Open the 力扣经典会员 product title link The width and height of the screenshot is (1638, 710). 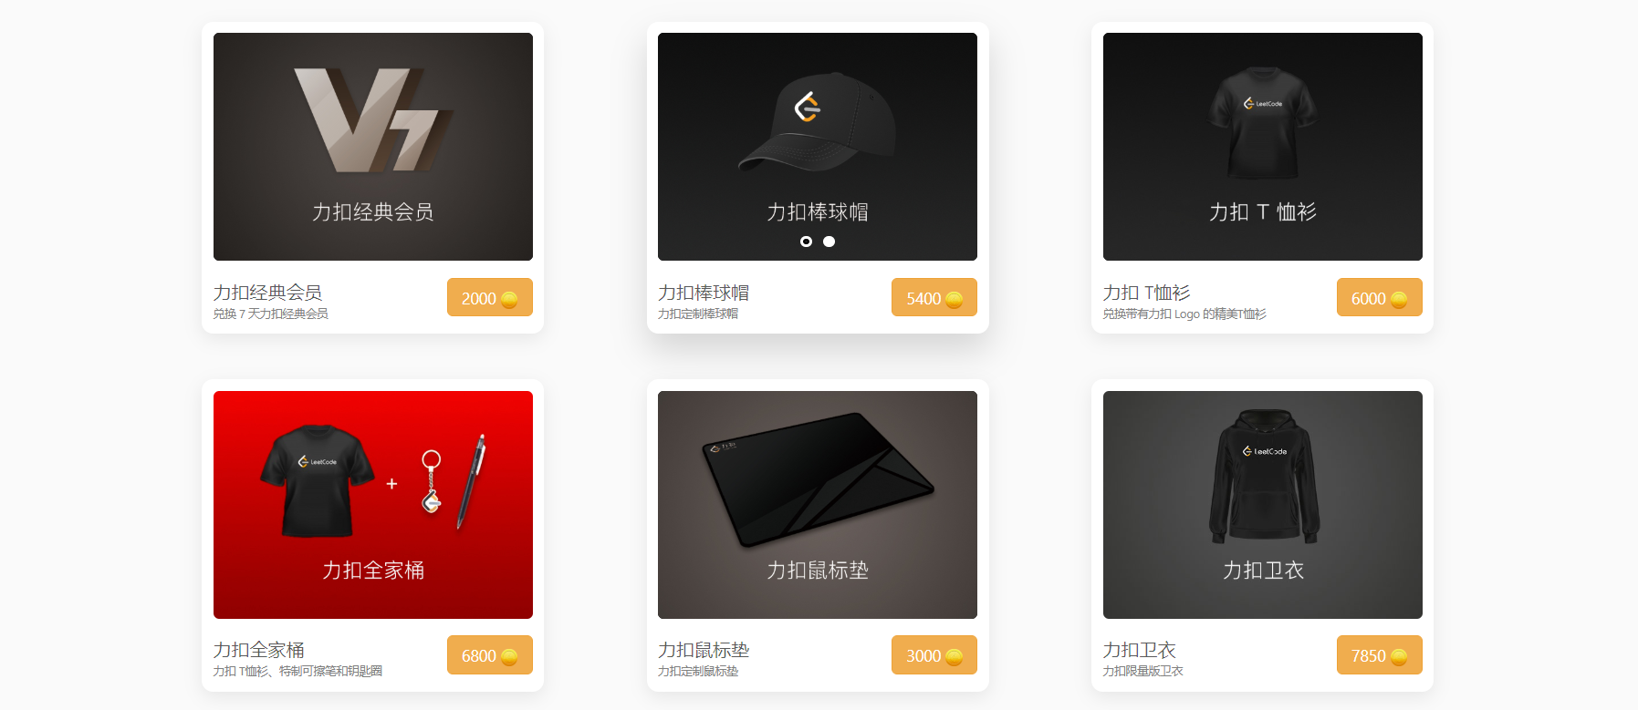(267, 293)
